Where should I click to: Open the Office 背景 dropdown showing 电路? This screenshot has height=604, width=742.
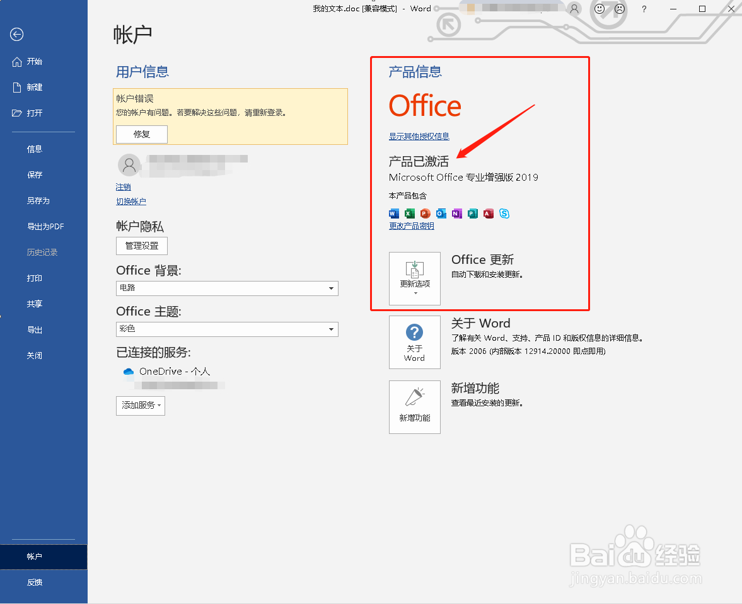point(330,288)
